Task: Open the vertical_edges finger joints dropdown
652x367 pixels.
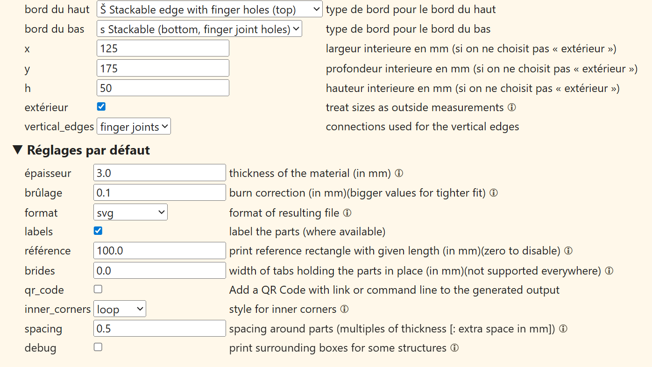Action: [134, 127]
